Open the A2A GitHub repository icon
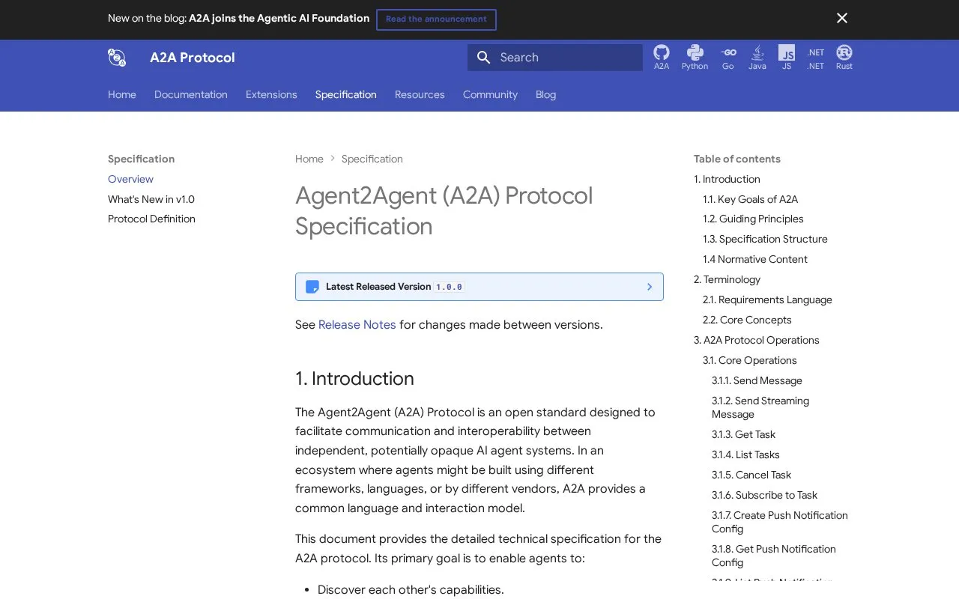The height and width of the screenshot is (599, 959). [661, 57]
